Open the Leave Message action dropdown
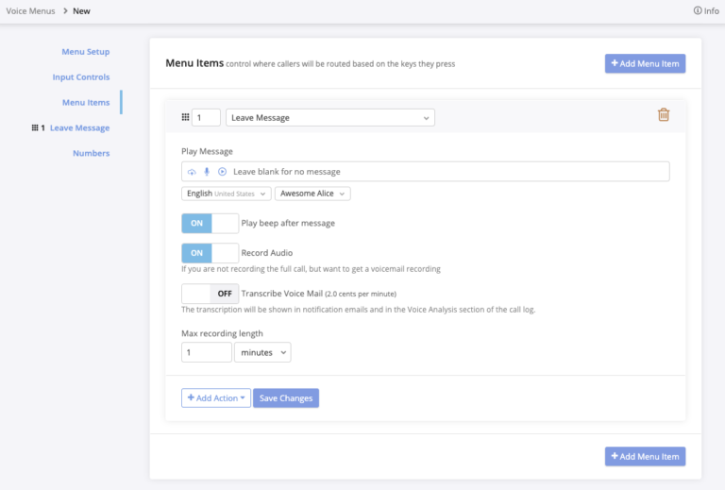Screen dimensions: 725x490 (330, 118)
